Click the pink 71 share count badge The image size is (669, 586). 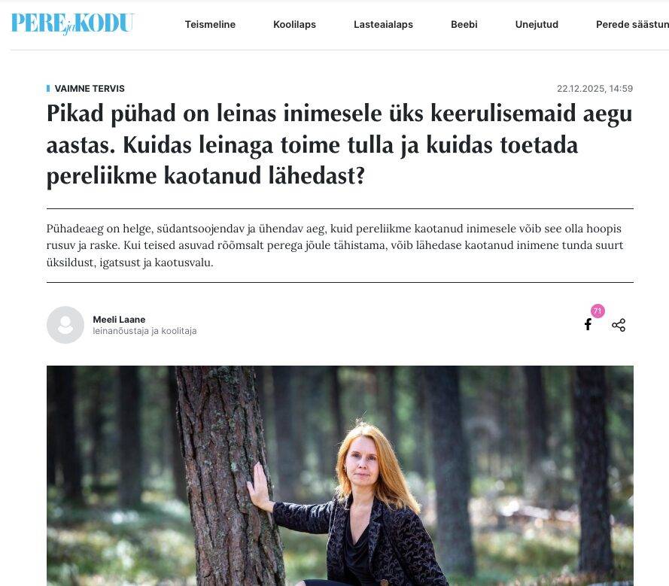pyautogui.click(x=598, y=311)
